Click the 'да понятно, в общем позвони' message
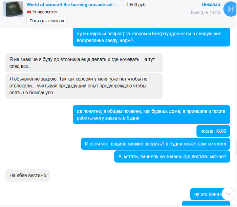Viewport: 237px width, 207px height. point(151,115)
